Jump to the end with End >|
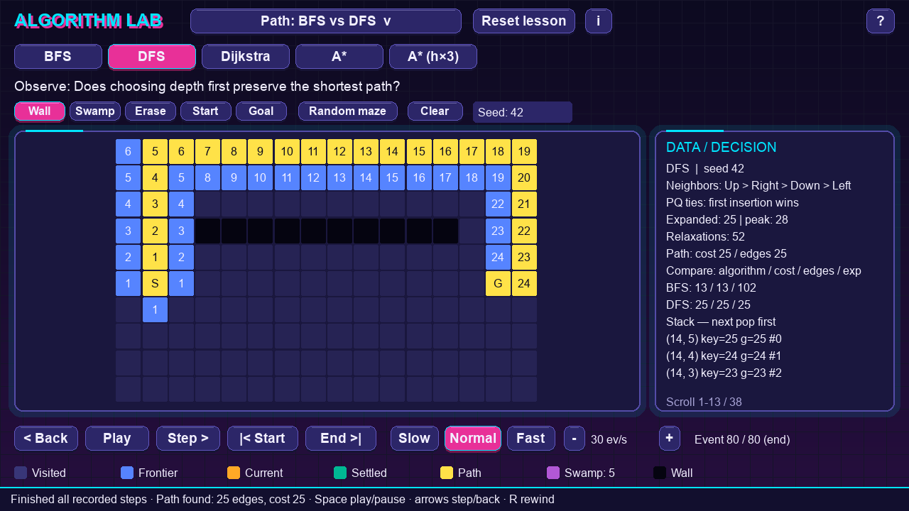The image size is (909, 511). pos(341,439)
